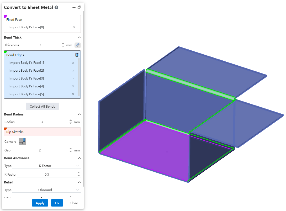Viewport: 286px width, 211px height.
Task: Select Import Body1's Face[2] in bend list
Action: (x=27, y=71)
